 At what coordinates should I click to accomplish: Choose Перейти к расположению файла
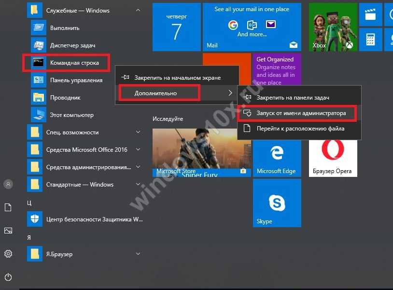pos(299,129)
